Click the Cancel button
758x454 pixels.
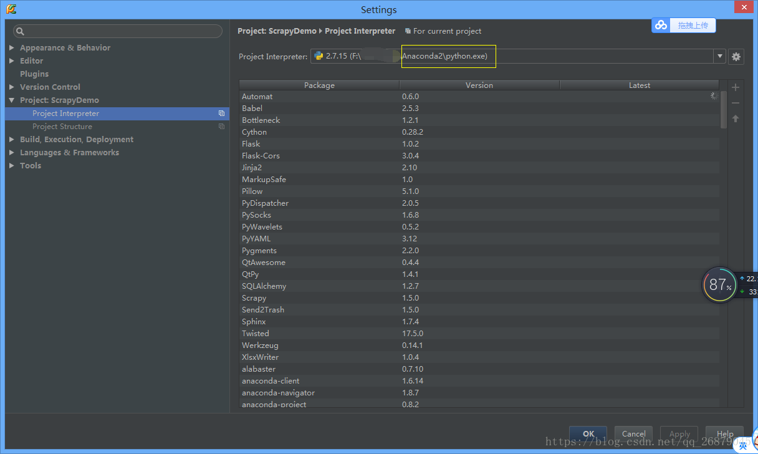point(633,433)
